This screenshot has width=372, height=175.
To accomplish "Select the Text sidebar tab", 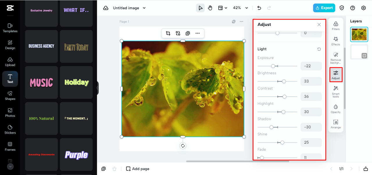I will tap(10, 79).
